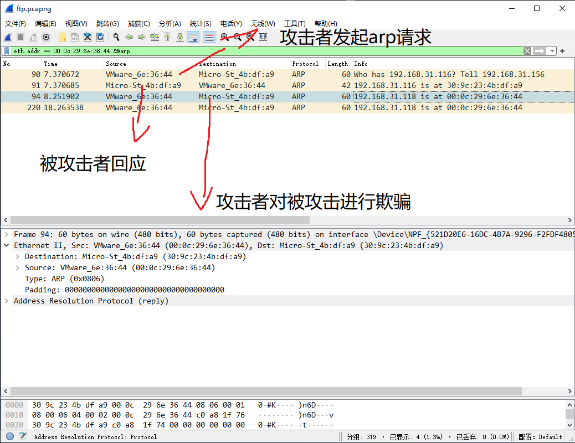The image size is (575, 443).
Task: Open capture file properties icon in status bar
Action: [x=23, y=436]
